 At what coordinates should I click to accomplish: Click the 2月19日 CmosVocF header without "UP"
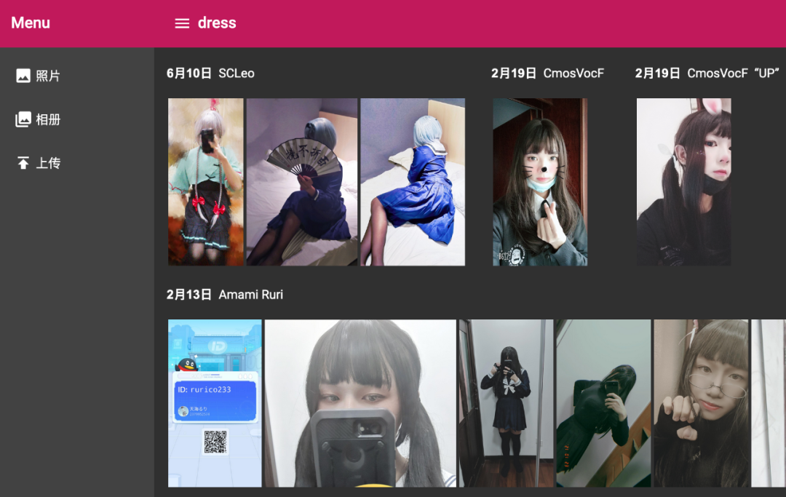(547, 73)
